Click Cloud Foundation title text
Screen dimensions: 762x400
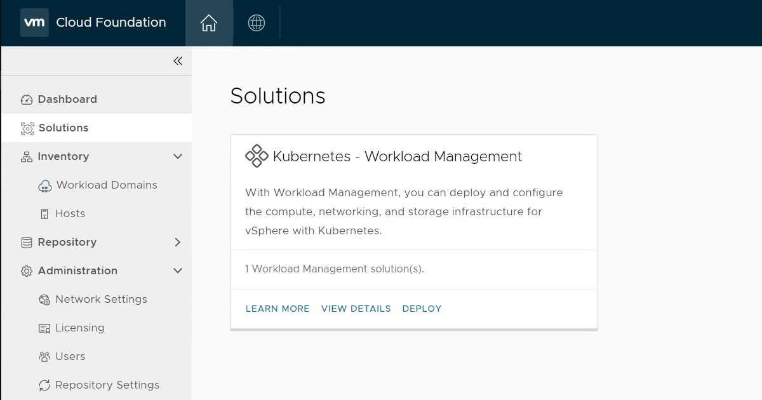click(111, 22)
